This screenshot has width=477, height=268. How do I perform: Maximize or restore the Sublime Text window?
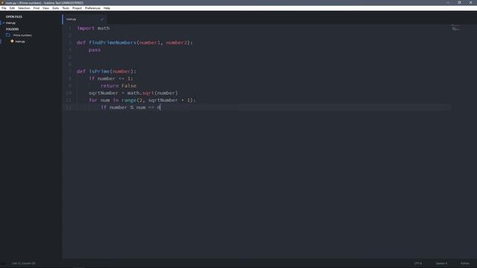click(x=459, y=3)
